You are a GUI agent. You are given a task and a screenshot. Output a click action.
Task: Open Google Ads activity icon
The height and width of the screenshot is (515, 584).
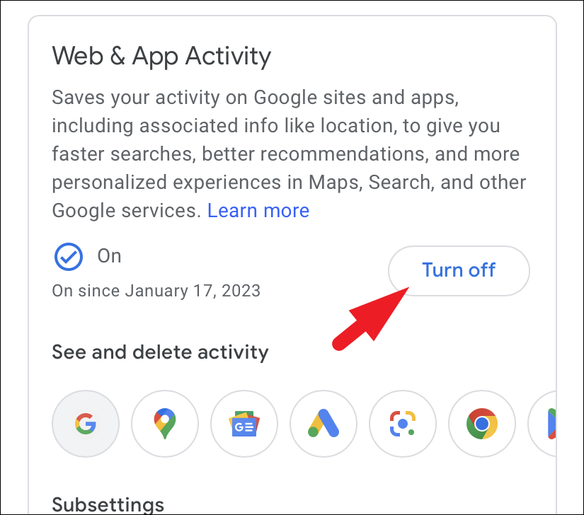click(324, 424)
